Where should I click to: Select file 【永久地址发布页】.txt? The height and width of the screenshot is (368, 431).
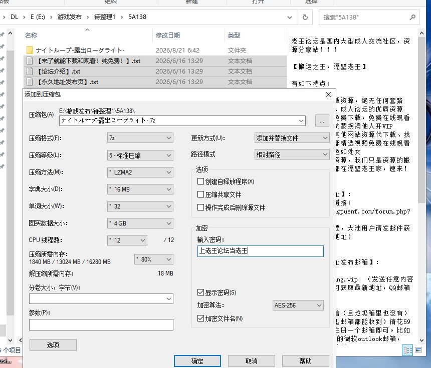point(155,81)
